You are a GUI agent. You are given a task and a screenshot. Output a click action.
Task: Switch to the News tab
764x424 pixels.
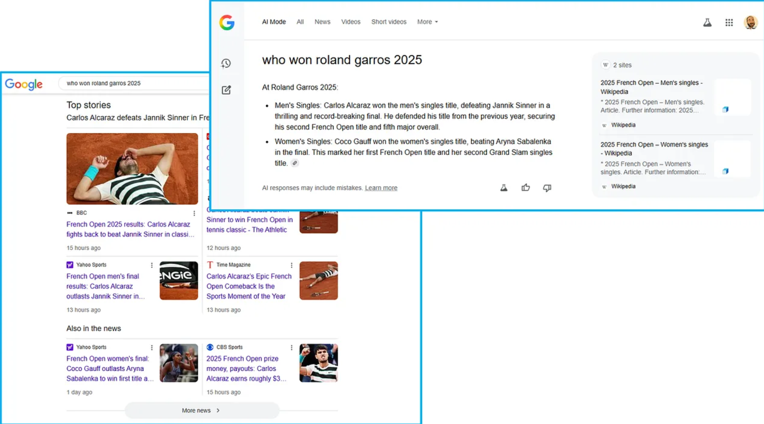[322, 22]
